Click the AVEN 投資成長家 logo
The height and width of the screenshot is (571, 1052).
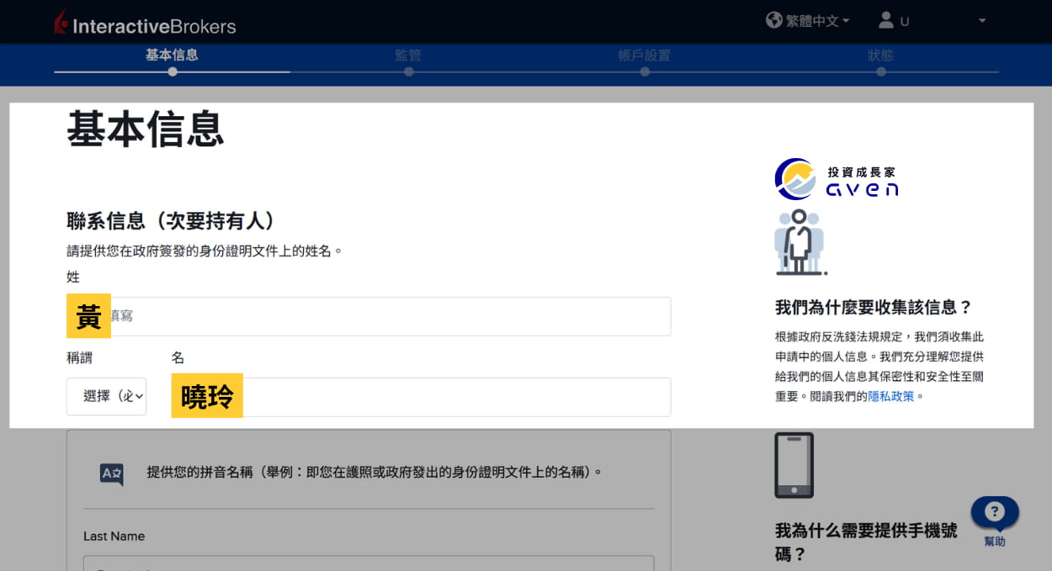click(837, 178)
